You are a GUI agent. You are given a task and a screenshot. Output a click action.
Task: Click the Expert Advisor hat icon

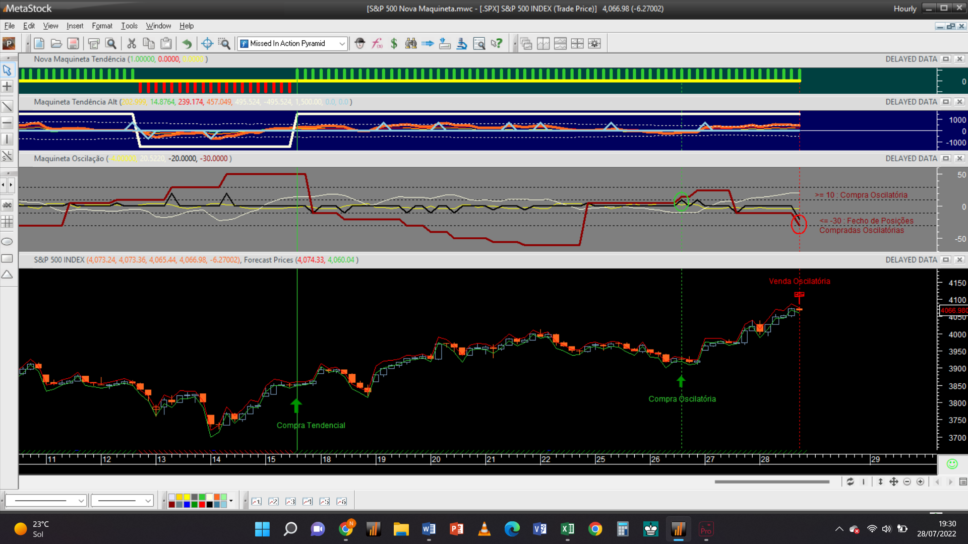[x=359, y=44]
